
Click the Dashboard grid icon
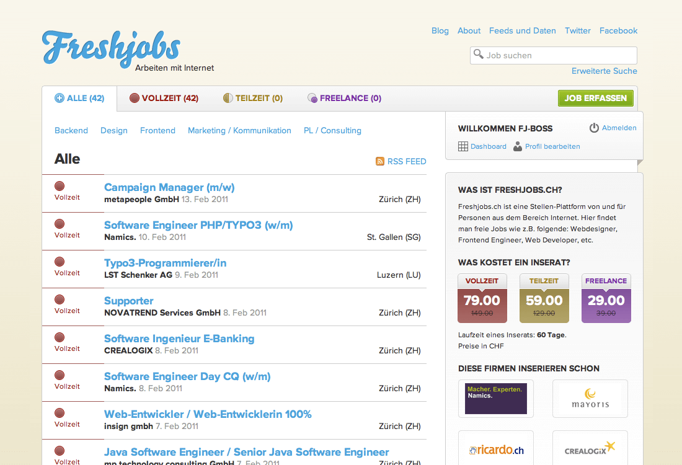coord(463,146)
